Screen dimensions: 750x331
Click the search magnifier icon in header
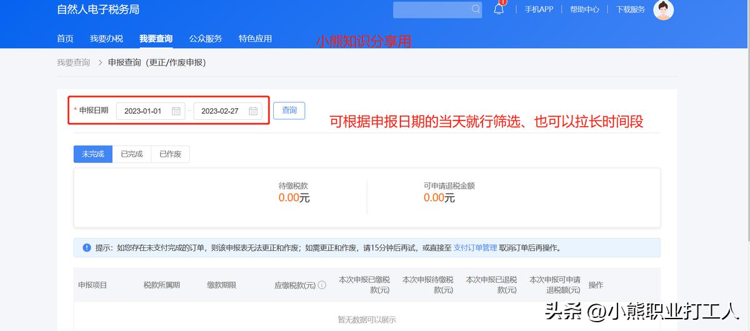pyautogui.click(x=476, y=9)
